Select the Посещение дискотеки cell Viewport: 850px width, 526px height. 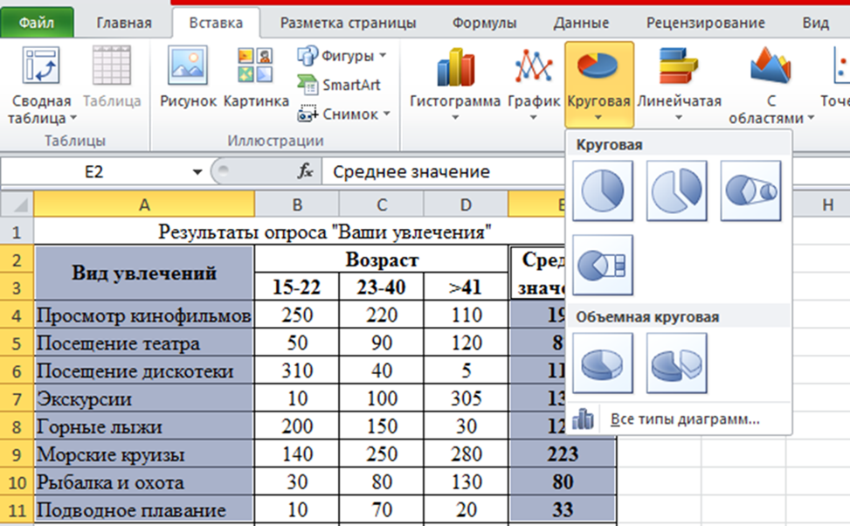pos(144,371)
